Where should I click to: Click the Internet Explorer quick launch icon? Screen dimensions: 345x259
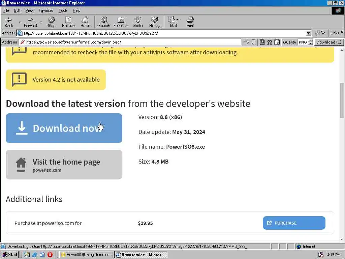tap(35, 255)
